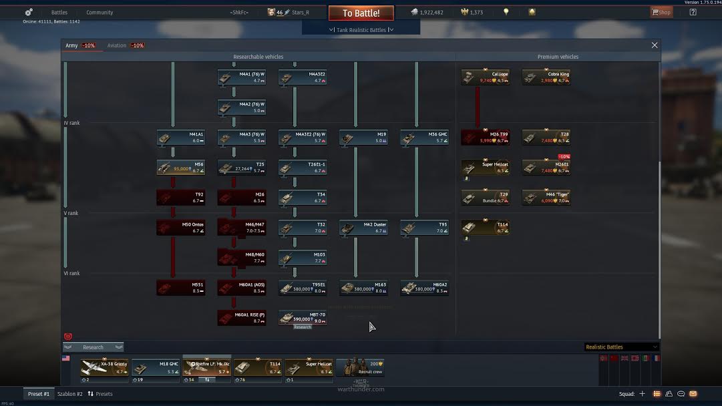Select the premium Calliope card
The image size is (722, 406).
click(x=486, y=77)
